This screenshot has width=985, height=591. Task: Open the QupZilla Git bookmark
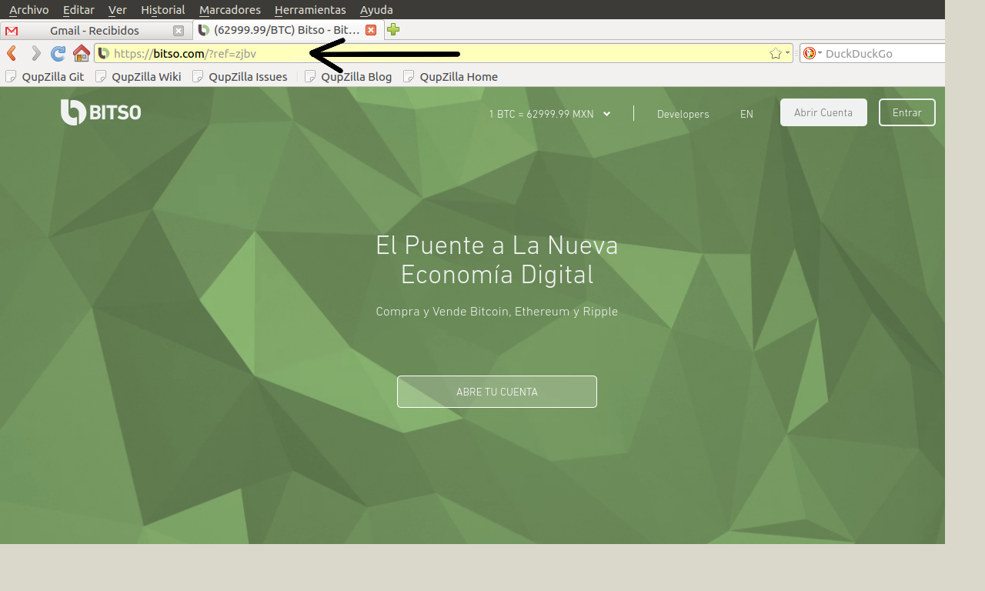tap(45, 76)
